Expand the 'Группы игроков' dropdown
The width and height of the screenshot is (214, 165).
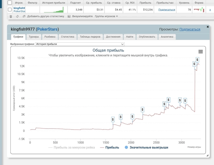(x=106, y=16)
